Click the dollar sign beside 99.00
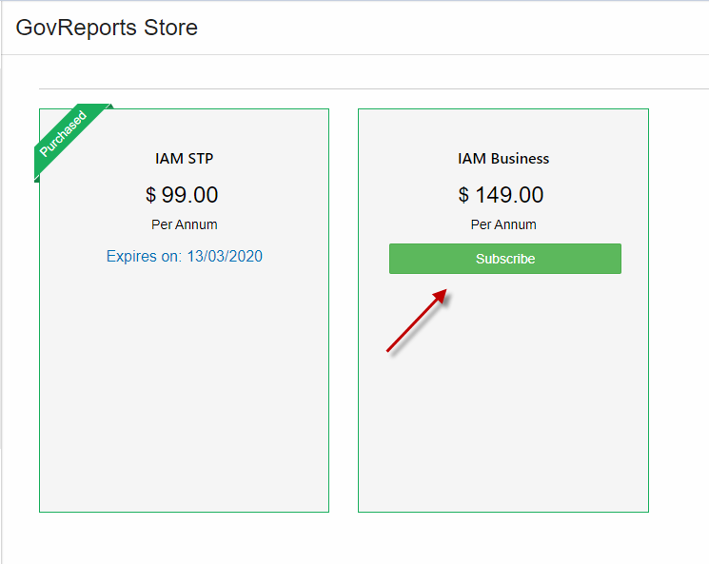 click(x=150, y=195)
